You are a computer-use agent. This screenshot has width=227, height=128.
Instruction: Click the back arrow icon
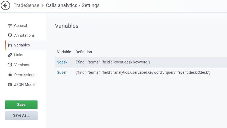point(5,5)
